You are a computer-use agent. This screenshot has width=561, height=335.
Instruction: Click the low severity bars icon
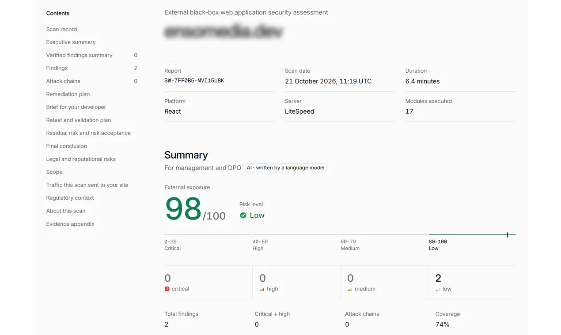tap(438, 289)
